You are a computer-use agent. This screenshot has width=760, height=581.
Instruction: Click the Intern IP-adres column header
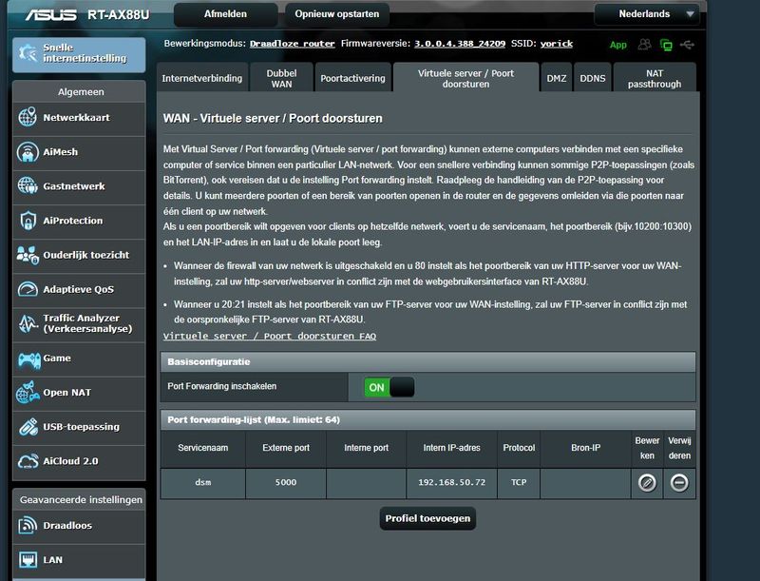click(451, 448)
